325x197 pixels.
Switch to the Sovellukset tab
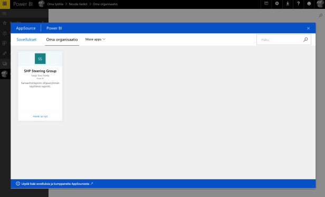26,39
